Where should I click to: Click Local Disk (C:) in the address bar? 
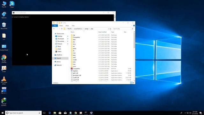pyautogui.click(x=78, y=29)
